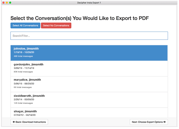Select the gordonjohn, jimsmith conversation
The height and width of the screenshot is (129, 179).
(89, 68)
